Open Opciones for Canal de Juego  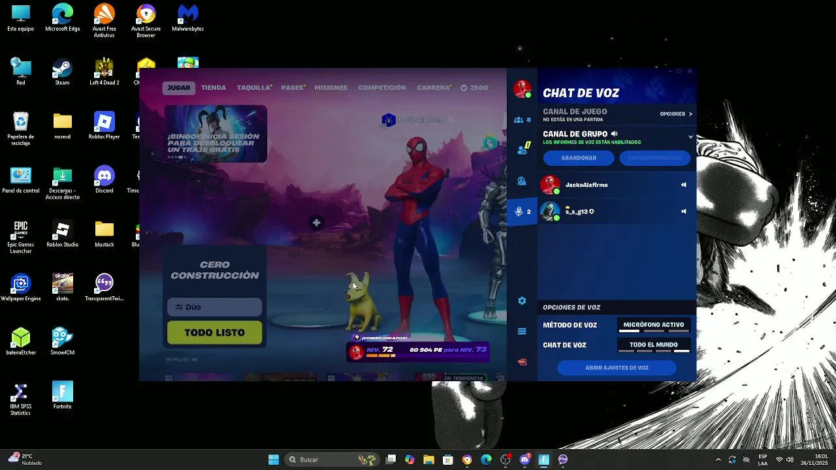coord(676,114)
